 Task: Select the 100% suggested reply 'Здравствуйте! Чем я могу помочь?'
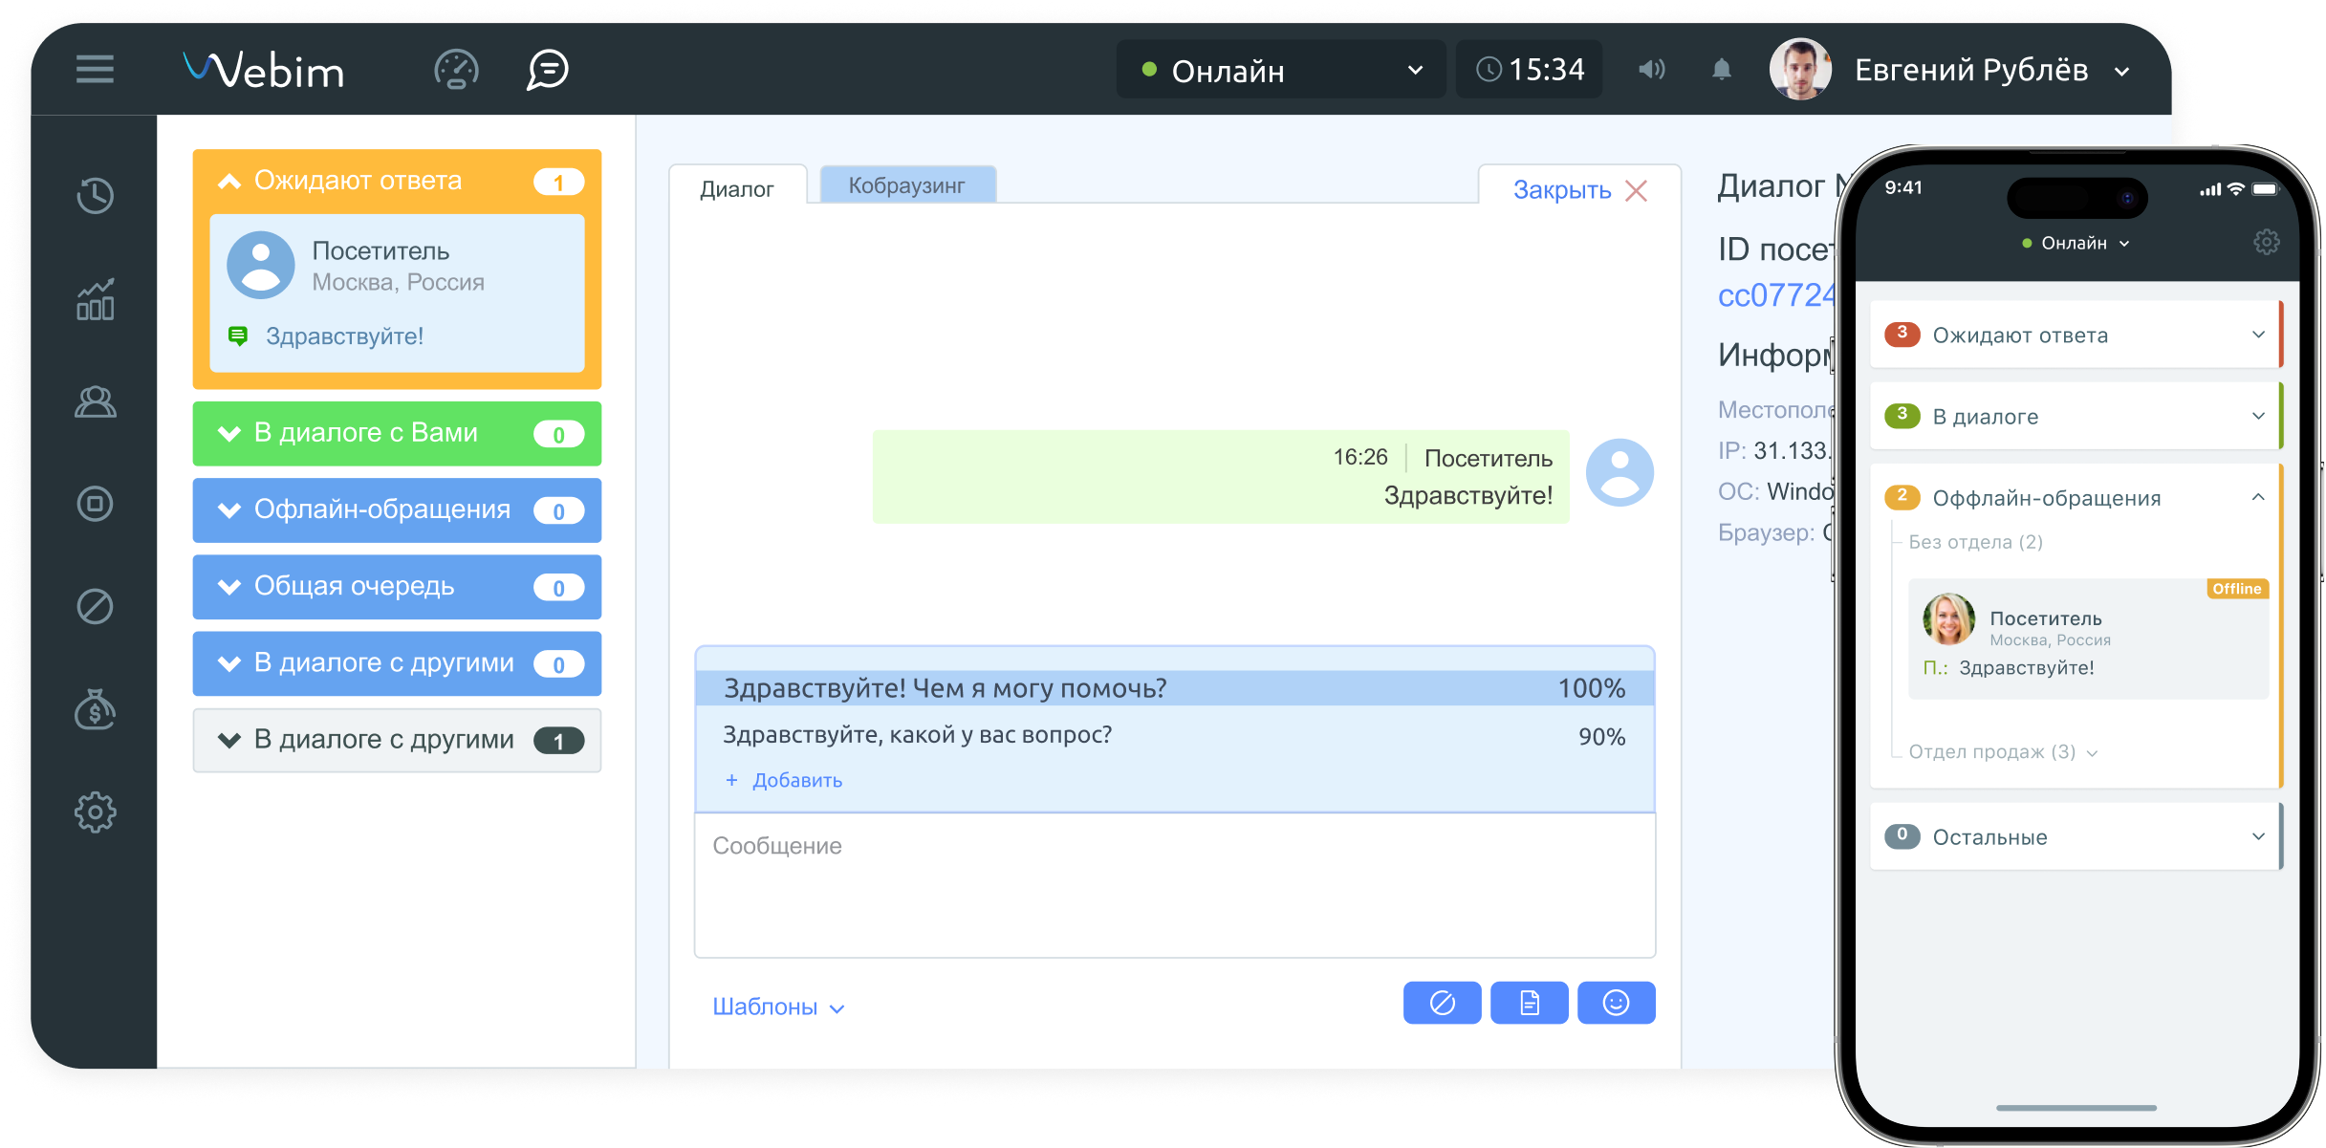(1052, 686)
